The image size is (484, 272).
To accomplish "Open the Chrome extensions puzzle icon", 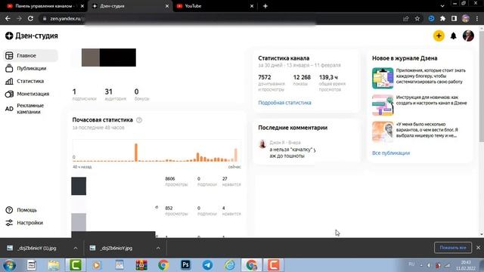I will 442,18.
